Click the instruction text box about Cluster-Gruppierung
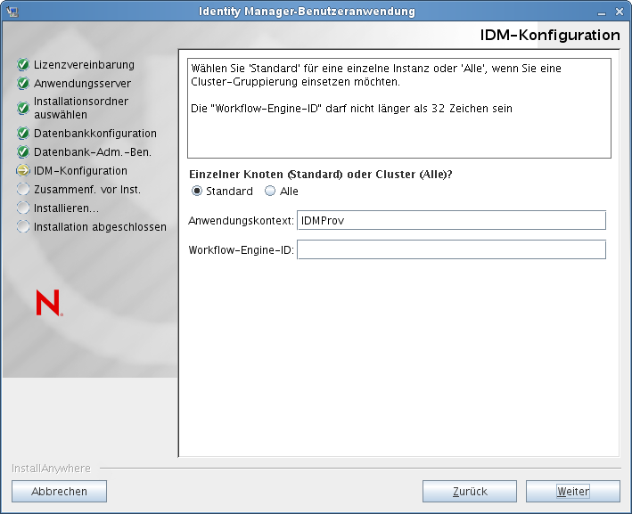Image resolution: width=632 pixels, height=514 pixels. [399, 109]
